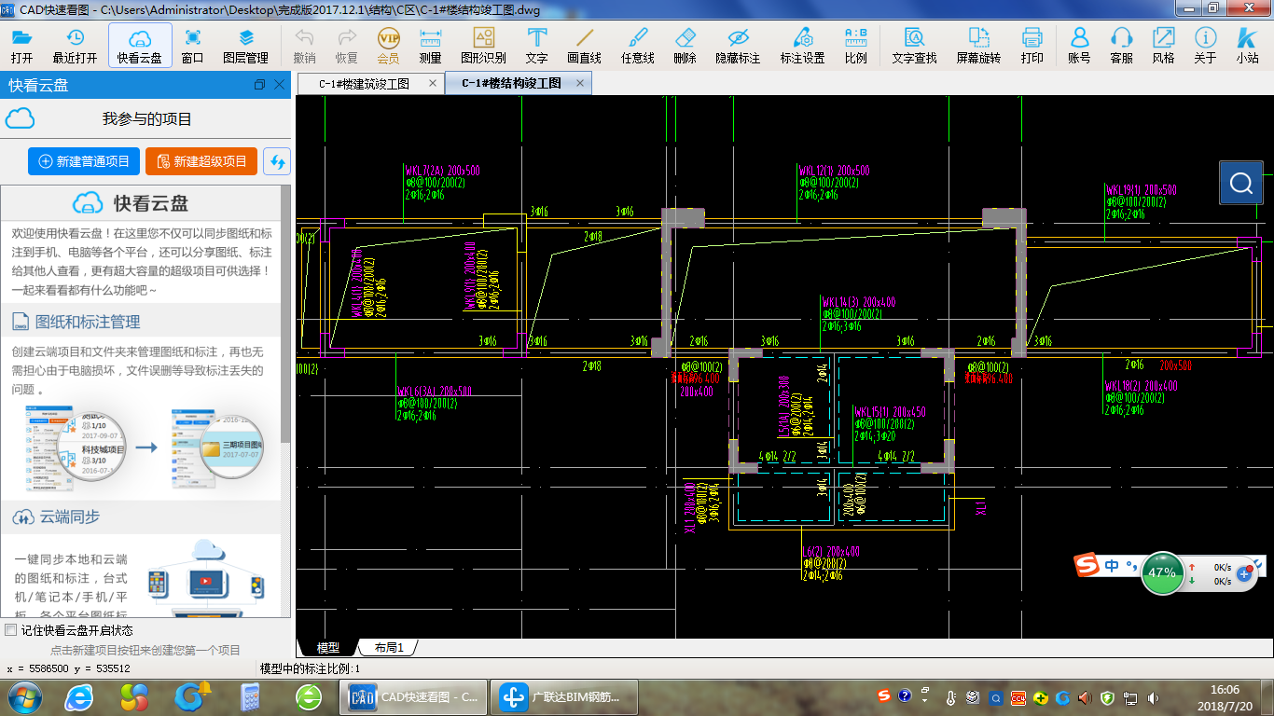The width and height of the screenshot is (1274, 716).
Task: Select the 画直线 line drawing tool
Action: point(585,46)
